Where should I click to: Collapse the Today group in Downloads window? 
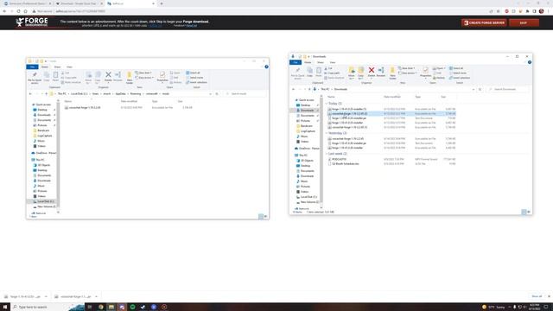point(327,104)
